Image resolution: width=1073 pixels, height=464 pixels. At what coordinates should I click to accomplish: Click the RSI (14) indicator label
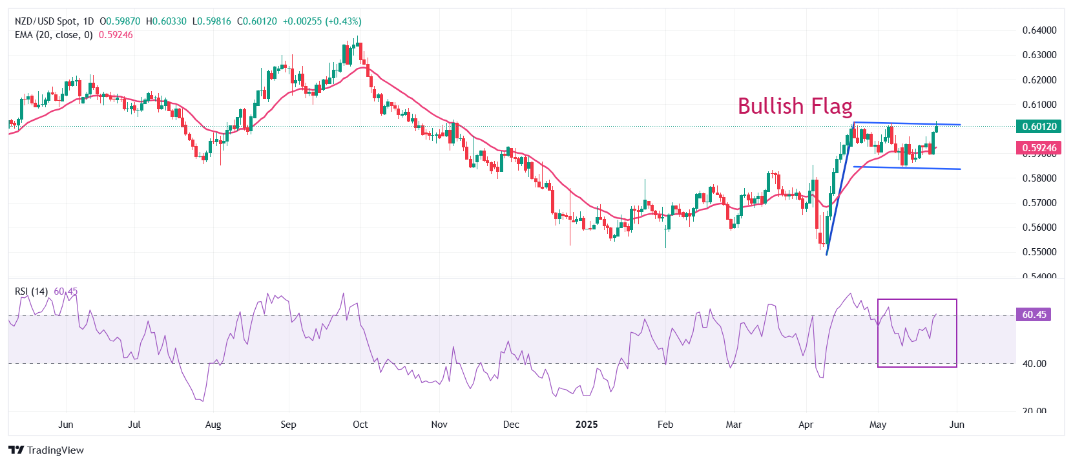(31, 291)
